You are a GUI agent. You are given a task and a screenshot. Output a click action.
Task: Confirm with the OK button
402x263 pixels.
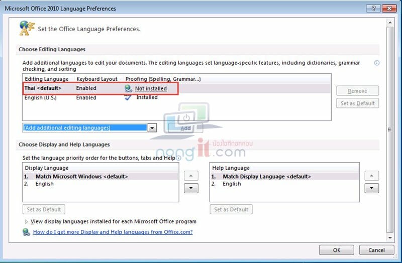point(336,250)
